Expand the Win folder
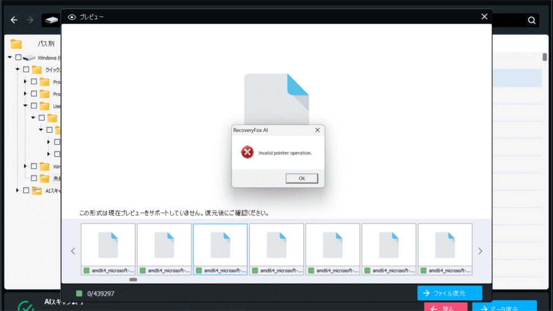This screenshot has height=311, width=553. pos(25,166)
